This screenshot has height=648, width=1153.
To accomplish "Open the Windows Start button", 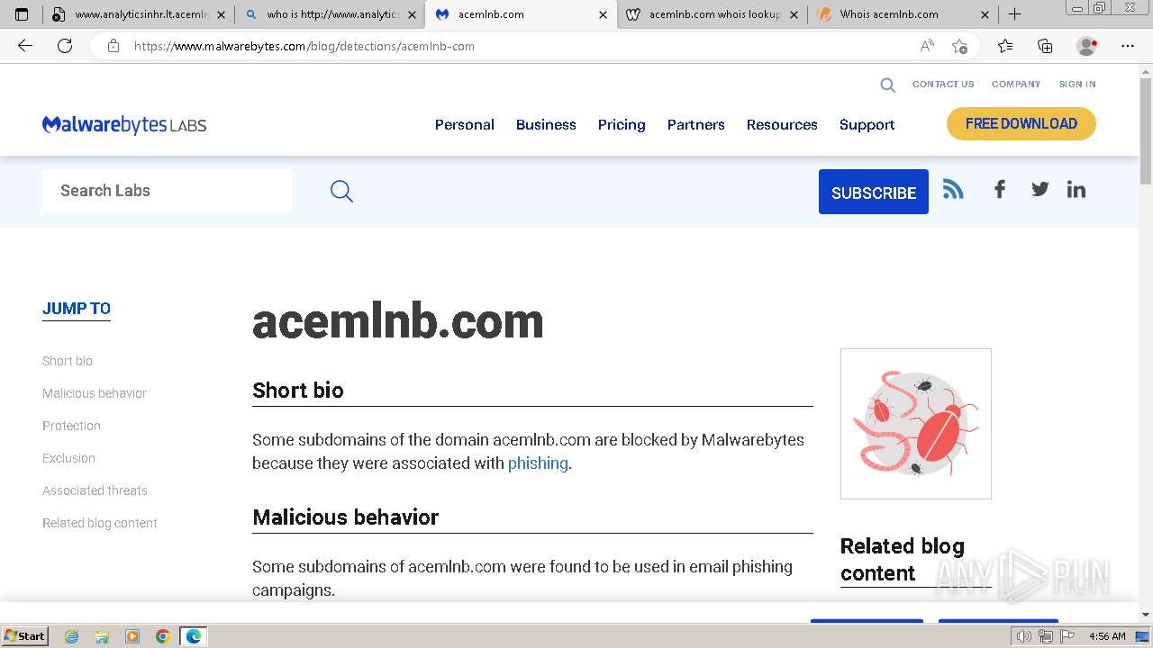I will [25, 636].
